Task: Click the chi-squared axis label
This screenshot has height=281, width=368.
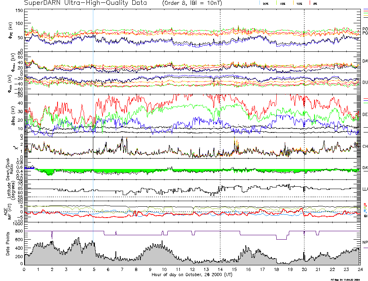Action: [x=15, y=148]
